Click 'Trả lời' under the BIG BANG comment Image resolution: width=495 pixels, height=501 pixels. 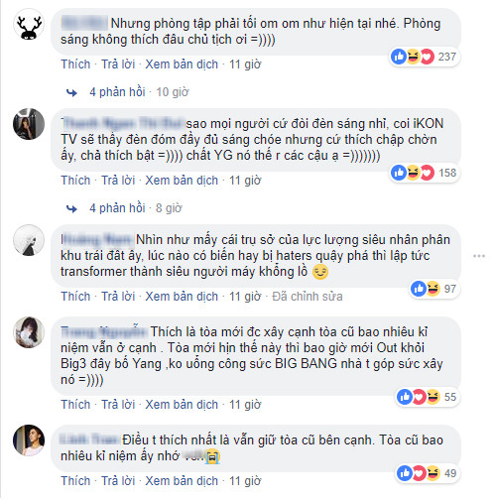pyautogui.click(x=118, y=405)
